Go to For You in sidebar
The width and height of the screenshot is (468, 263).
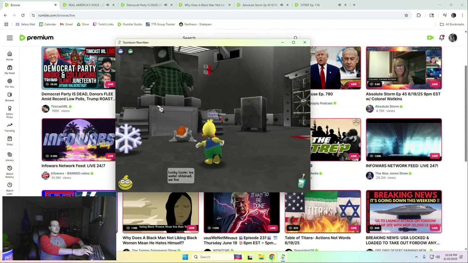tap(10, 83)
